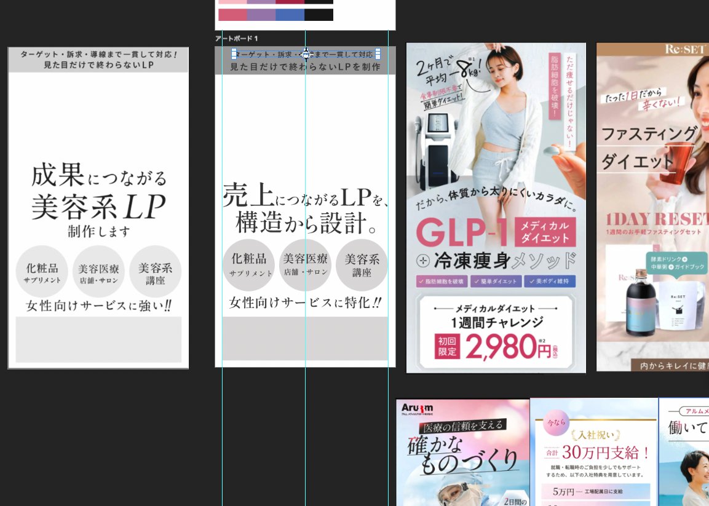The width and height of the screenshot is (709, 506).
Task: Select the 売上につながるLPを headline
Action: pos(305,196)
